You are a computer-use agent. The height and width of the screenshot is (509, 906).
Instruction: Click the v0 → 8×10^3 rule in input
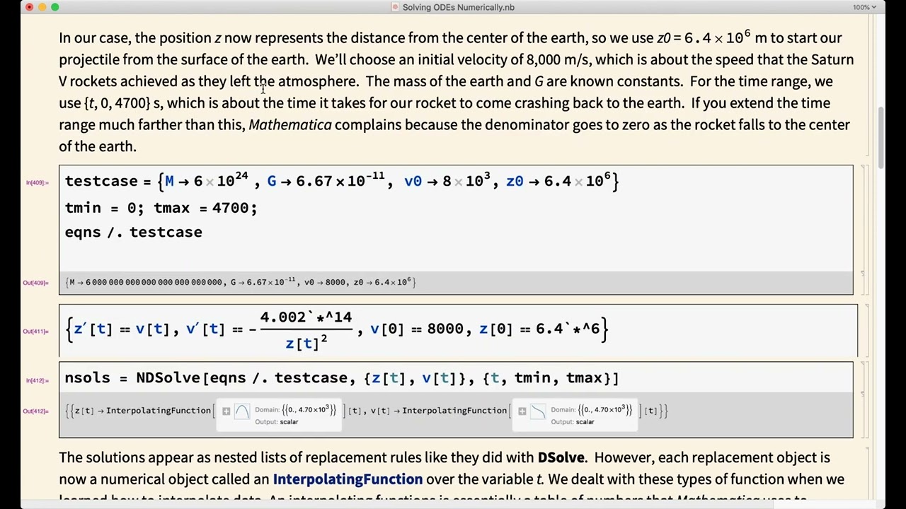click(447, 181)
